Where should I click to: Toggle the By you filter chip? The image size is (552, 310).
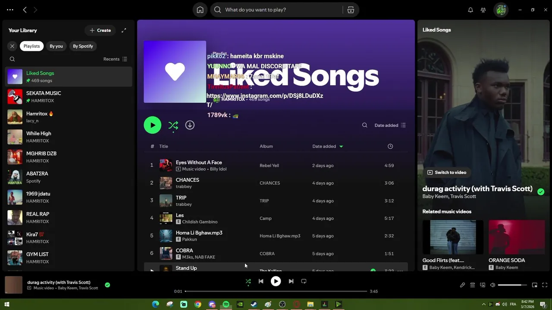click(x=56, y=46)
